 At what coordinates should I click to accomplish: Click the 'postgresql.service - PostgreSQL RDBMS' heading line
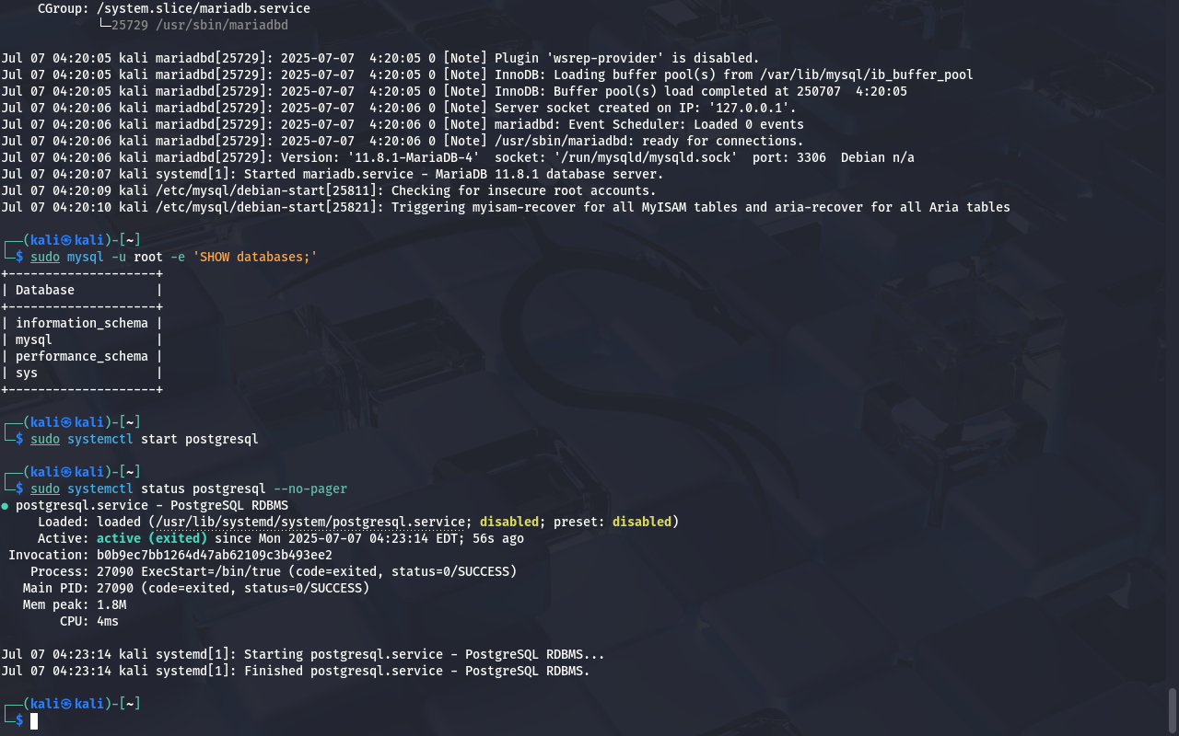tap(152, 505)
